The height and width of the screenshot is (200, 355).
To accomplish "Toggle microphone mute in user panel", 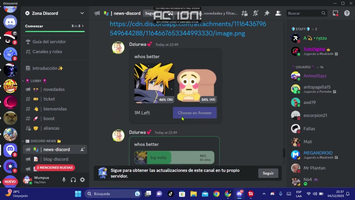I will (x=64, y=180).
